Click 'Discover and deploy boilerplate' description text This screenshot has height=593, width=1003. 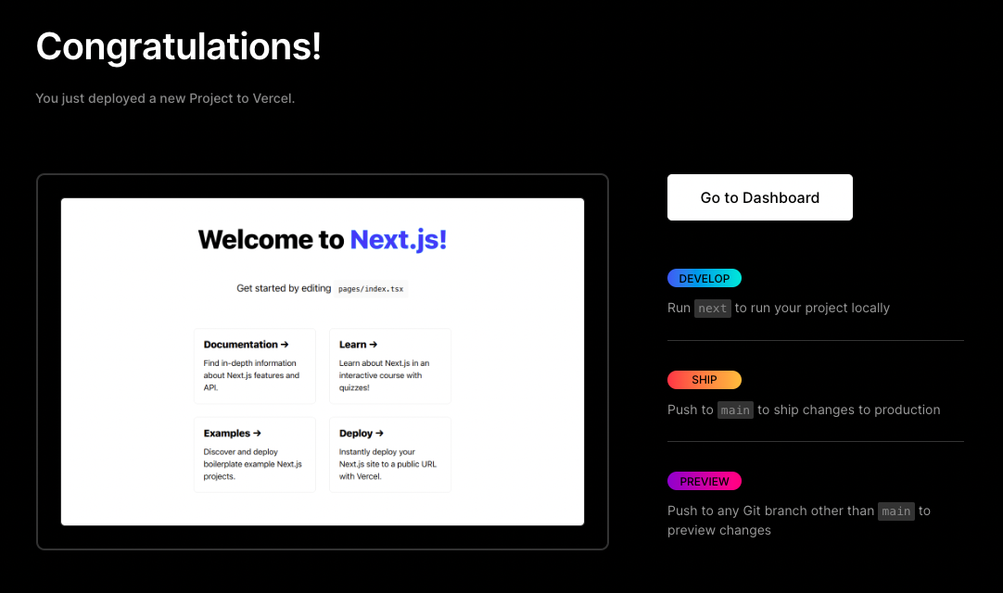tap(253, 464)
